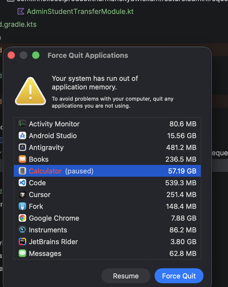Screen dimensions: 228x287
Task: Close the Force Quit Applications window
Action: click(x=11, y=55)
